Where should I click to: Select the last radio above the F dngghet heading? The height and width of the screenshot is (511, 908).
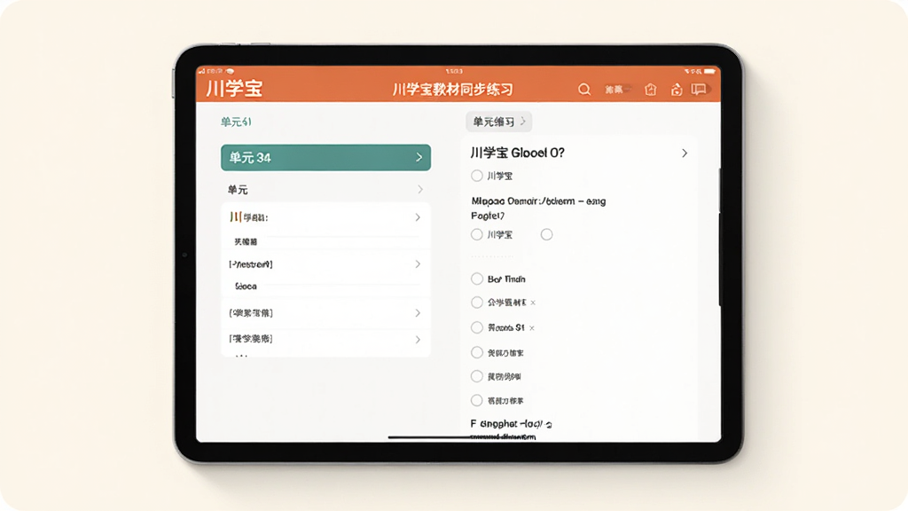(x=476, y=400)
